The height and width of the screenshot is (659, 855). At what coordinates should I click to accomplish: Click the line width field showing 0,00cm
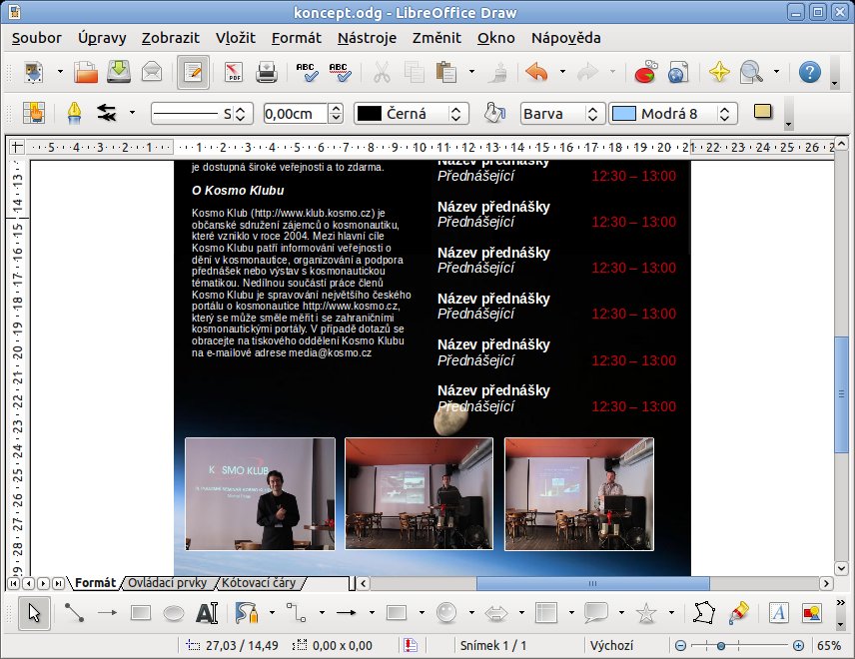(x=296, y=114)
